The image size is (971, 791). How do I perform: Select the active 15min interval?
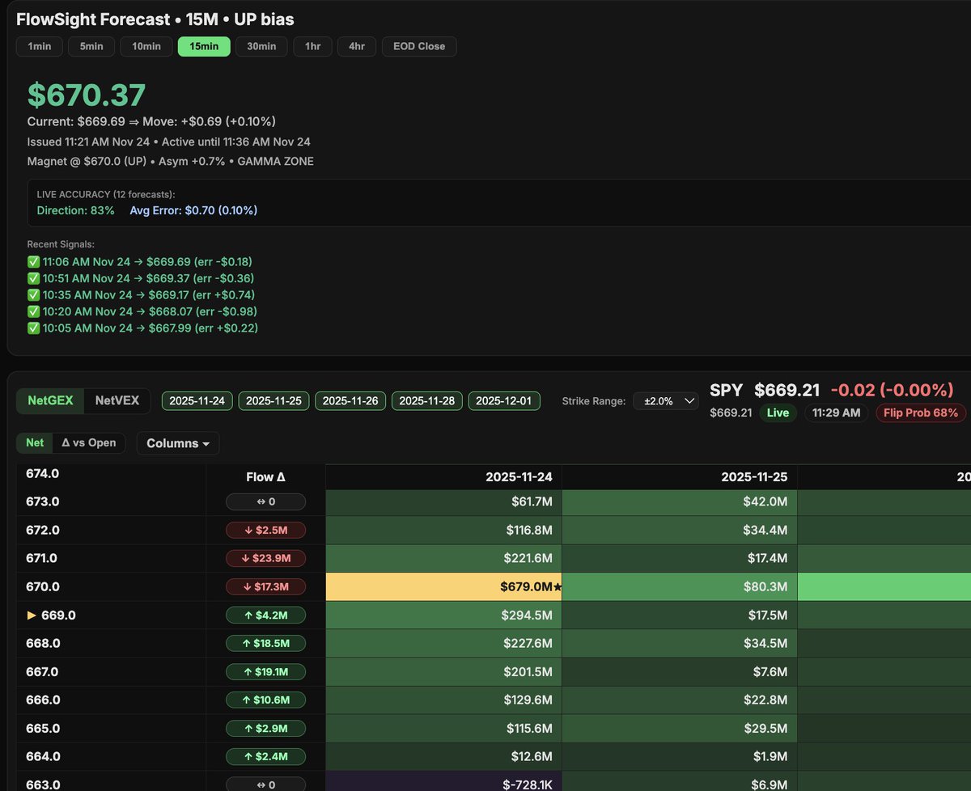pyautogui.click(x=204, y=46)
